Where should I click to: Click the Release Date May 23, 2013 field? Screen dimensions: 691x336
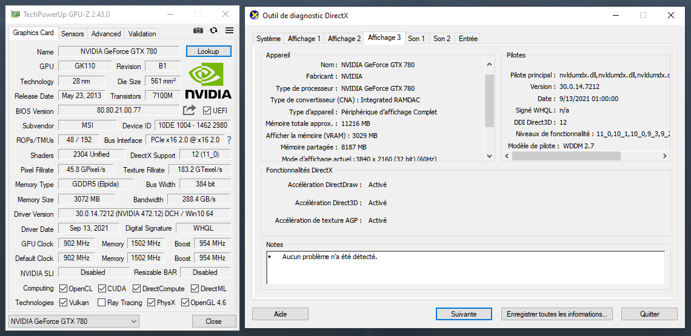click(x=82, y=96)
